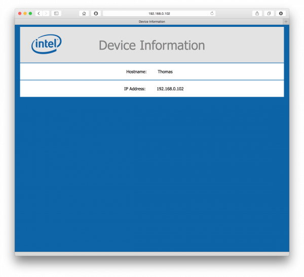Show the sidebar with the sidebar icon
Screen dimensions: 304x277
[x=56, y=13]
